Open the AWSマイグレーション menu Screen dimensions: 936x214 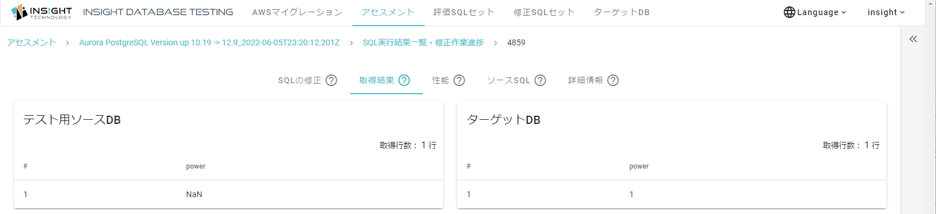point(297,12)
